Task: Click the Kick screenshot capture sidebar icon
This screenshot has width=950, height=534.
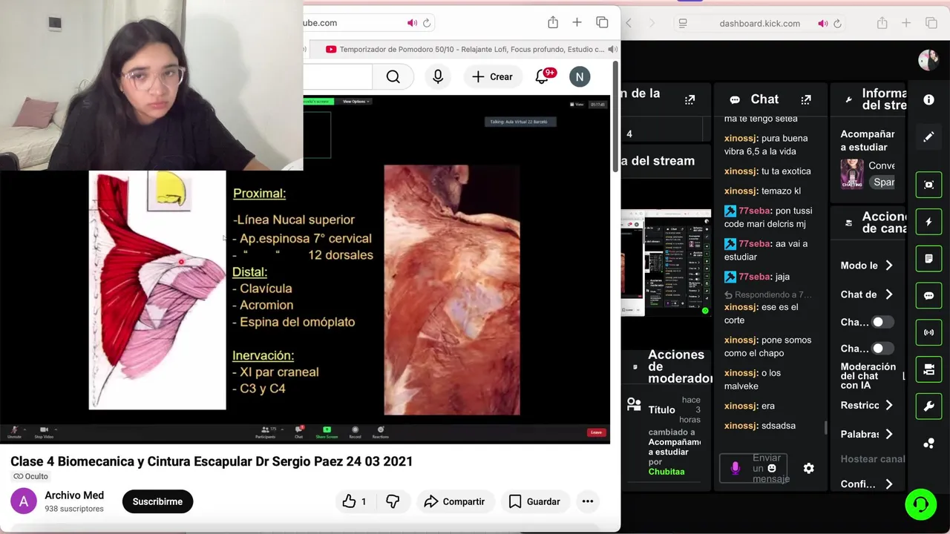Action: 928,185
